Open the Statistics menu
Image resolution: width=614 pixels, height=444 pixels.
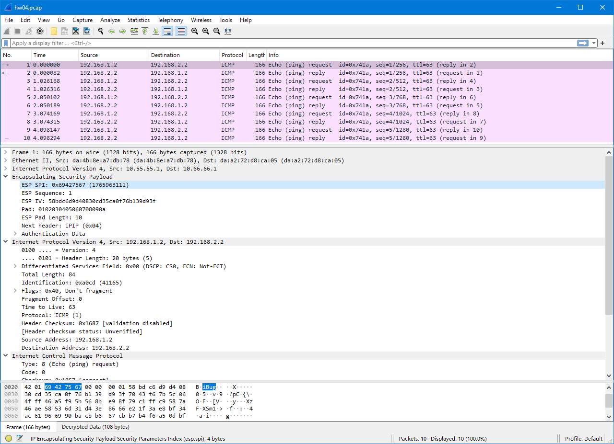tap(139, 20)
